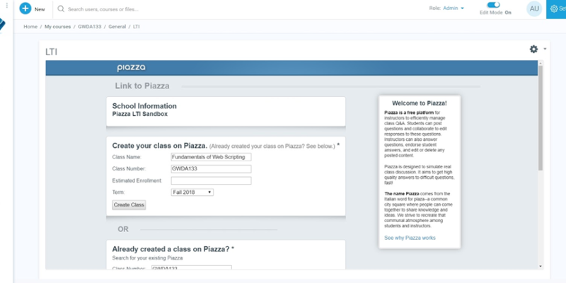Click the scrollbar up arrow of Piazza frame
The height and width of the screenshot is (283, 566).
tap(541, 63)
